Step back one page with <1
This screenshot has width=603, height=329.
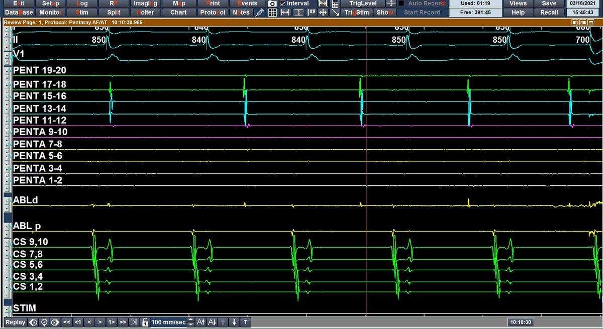click(78, 322)
